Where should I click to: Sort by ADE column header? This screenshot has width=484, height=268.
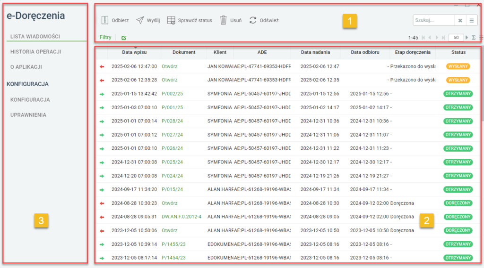click(262, 52)
